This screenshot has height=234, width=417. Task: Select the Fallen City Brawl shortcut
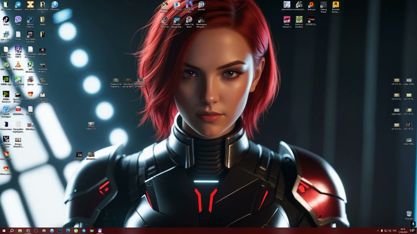189,22
